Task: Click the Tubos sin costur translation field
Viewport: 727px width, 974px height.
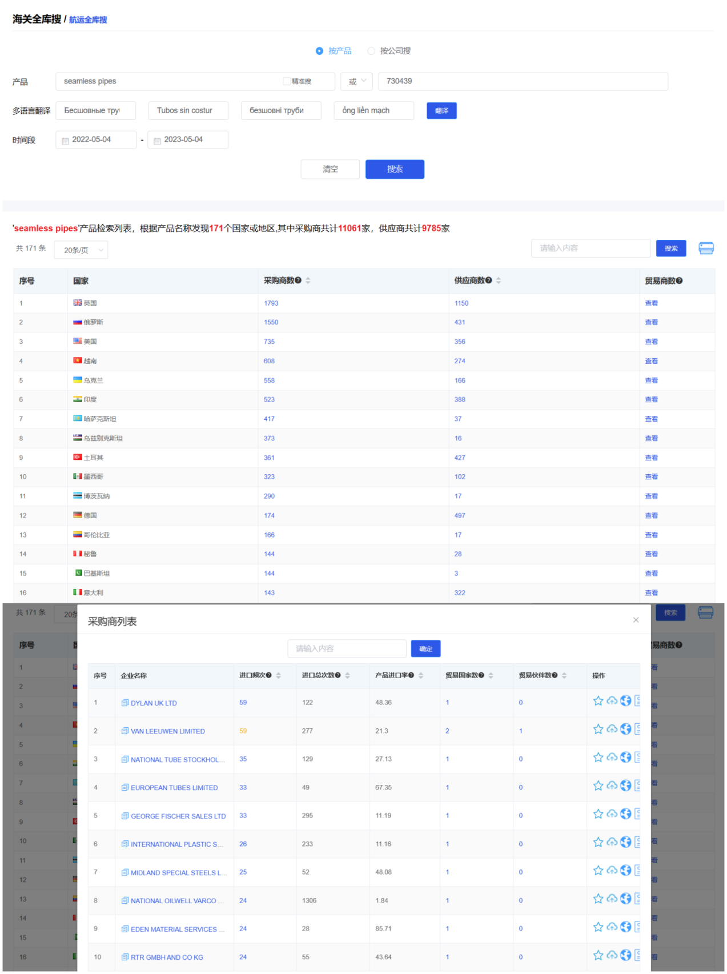Action: pos(188,111)
